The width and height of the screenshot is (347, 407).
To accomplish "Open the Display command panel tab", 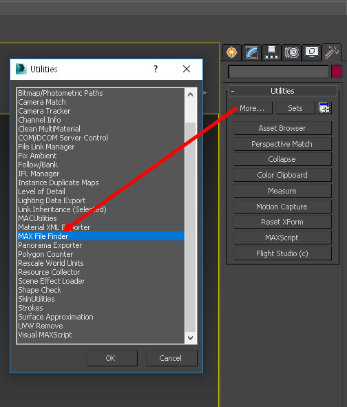I will [312, 52].
